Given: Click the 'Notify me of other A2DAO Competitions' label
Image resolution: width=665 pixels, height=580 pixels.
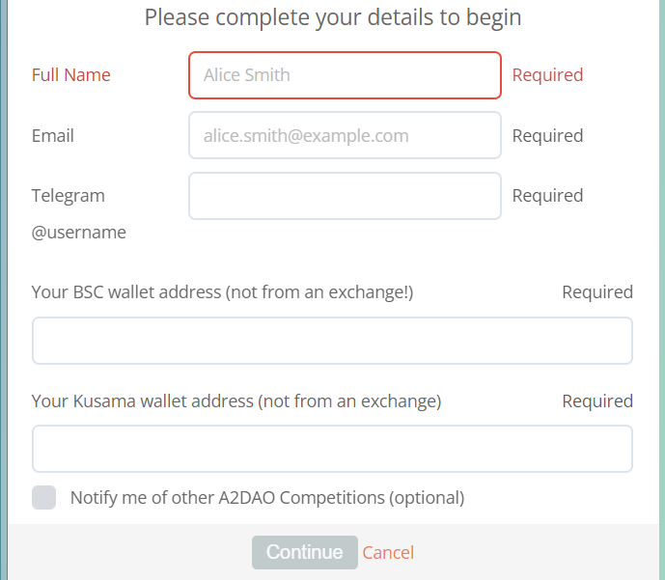Looking at the screenshot, I should 267,498.
